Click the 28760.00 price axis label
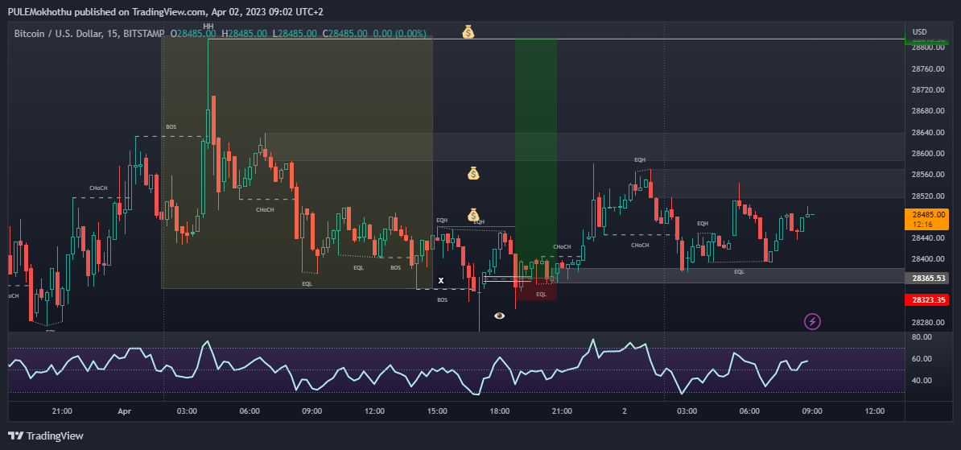Image resolution: width=961 pixels, height=450 pixels. click(928, 69)
